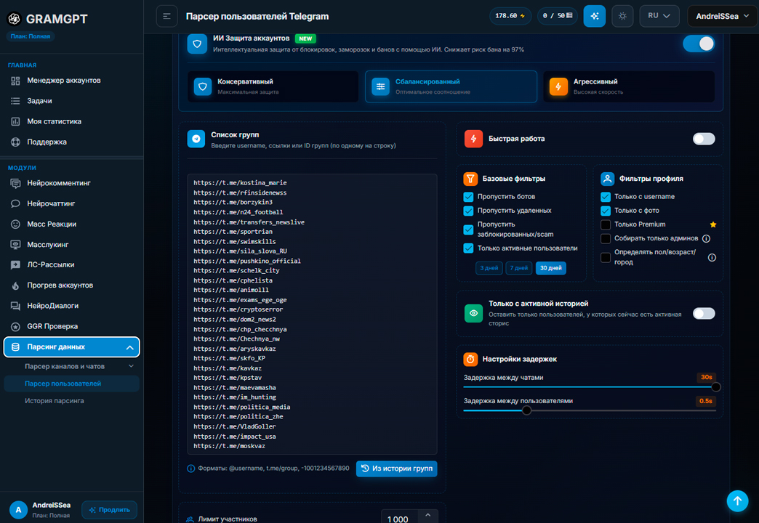Enable Только с активной историей switch
The height and width of the screenshot is (523, 759).
click(703, 314)
